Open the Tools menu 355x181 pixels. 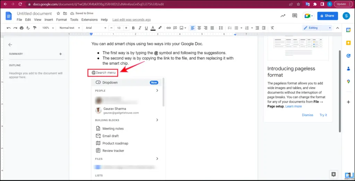pyautogui.click(x=74, y=20)
